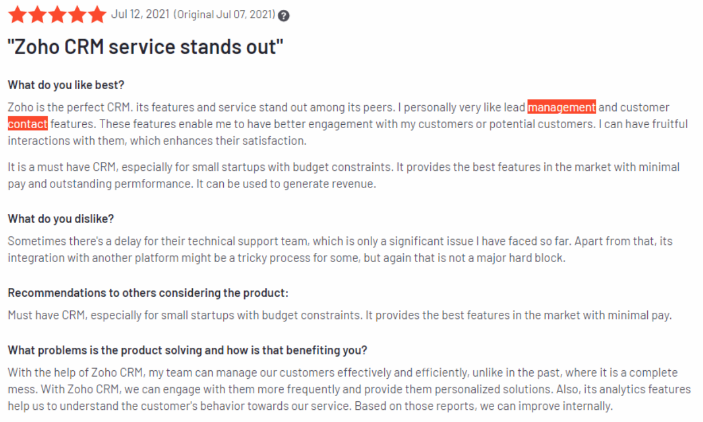
Task: Click the highlighted word "management"
Action: (x=561, y=107)
